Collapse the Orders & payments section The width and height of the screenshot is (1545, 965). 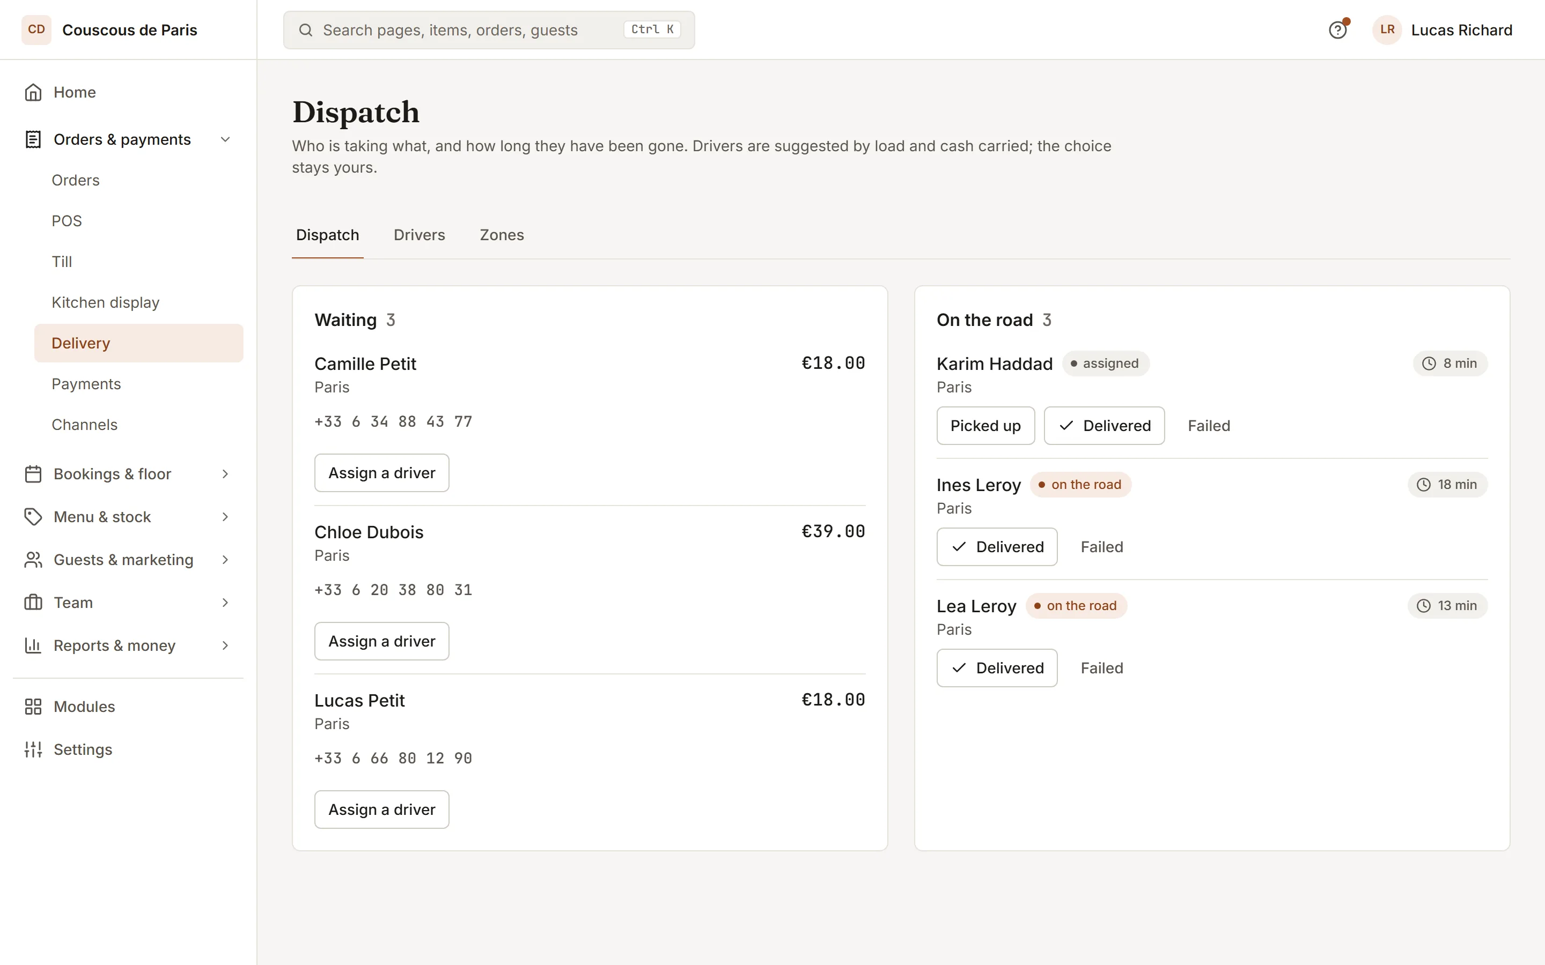[x=225, y=139]
